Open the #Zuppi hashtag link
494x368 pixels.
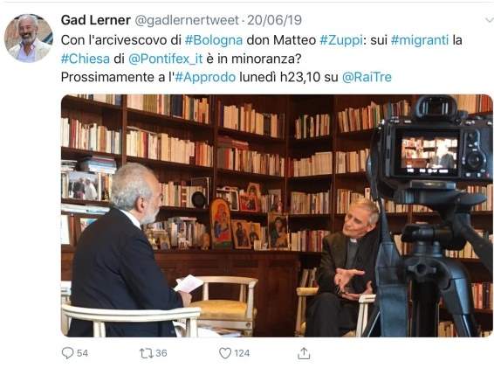pos(341,40)
